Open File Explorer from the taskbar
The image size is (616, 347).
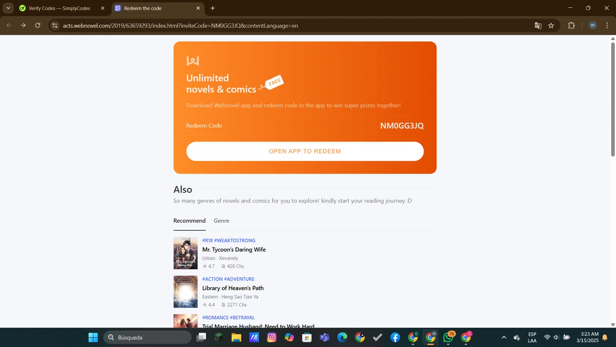tap(236, 338)
